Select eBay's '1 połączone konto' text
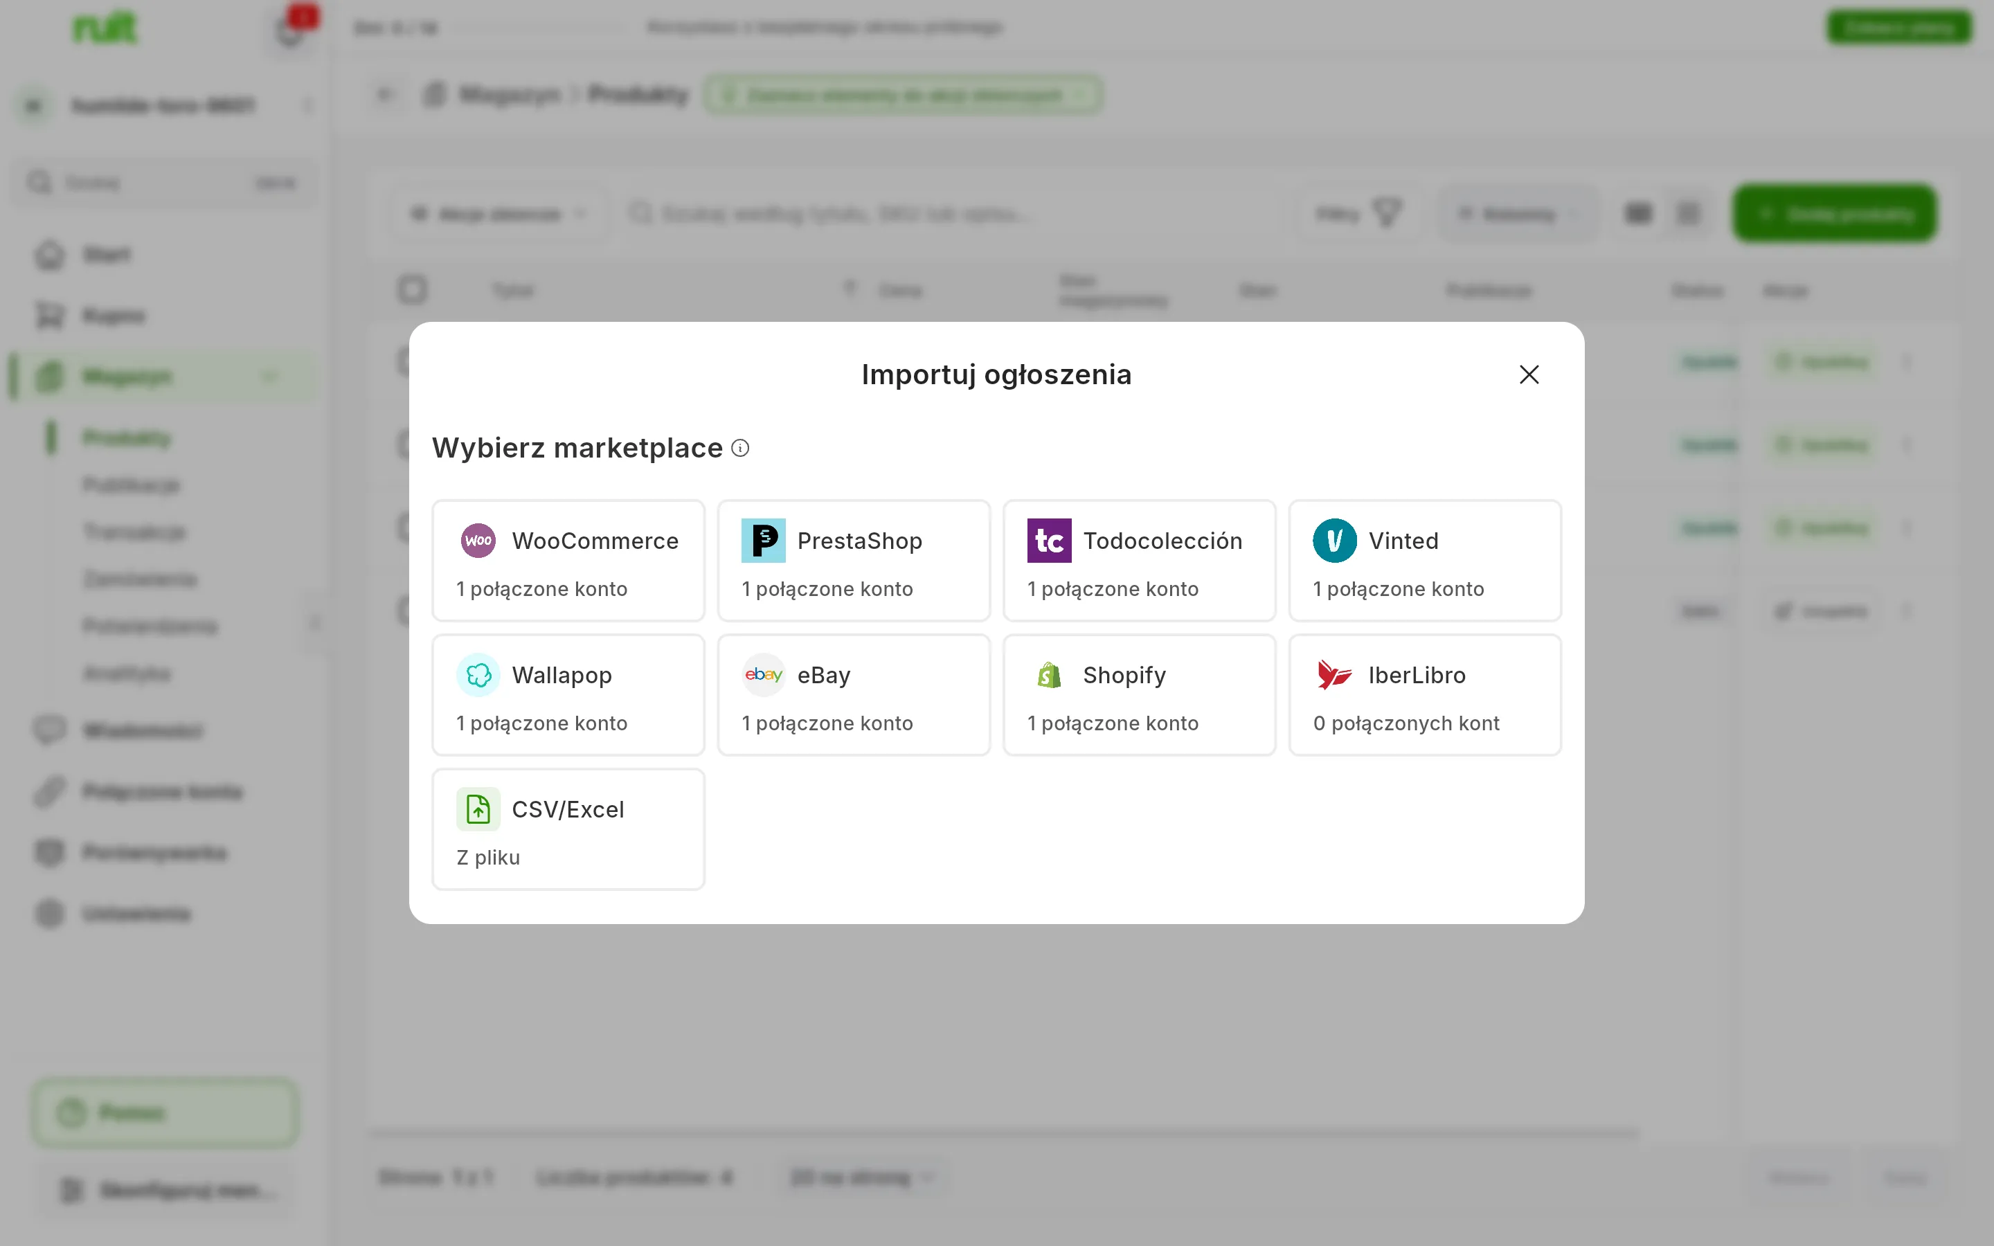This screenshot has height=1246, width=1994. click(x=827, y=723)
